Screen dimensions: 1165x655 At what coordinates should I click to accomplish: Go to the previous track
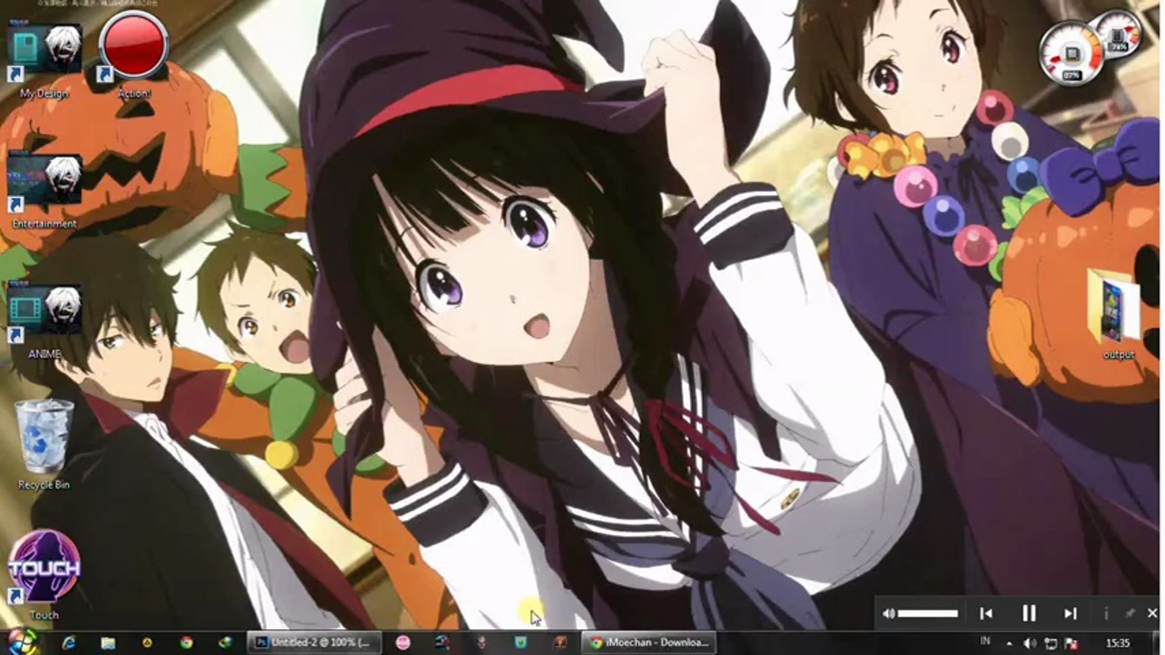pyautogui.click(x=986, y=613)
